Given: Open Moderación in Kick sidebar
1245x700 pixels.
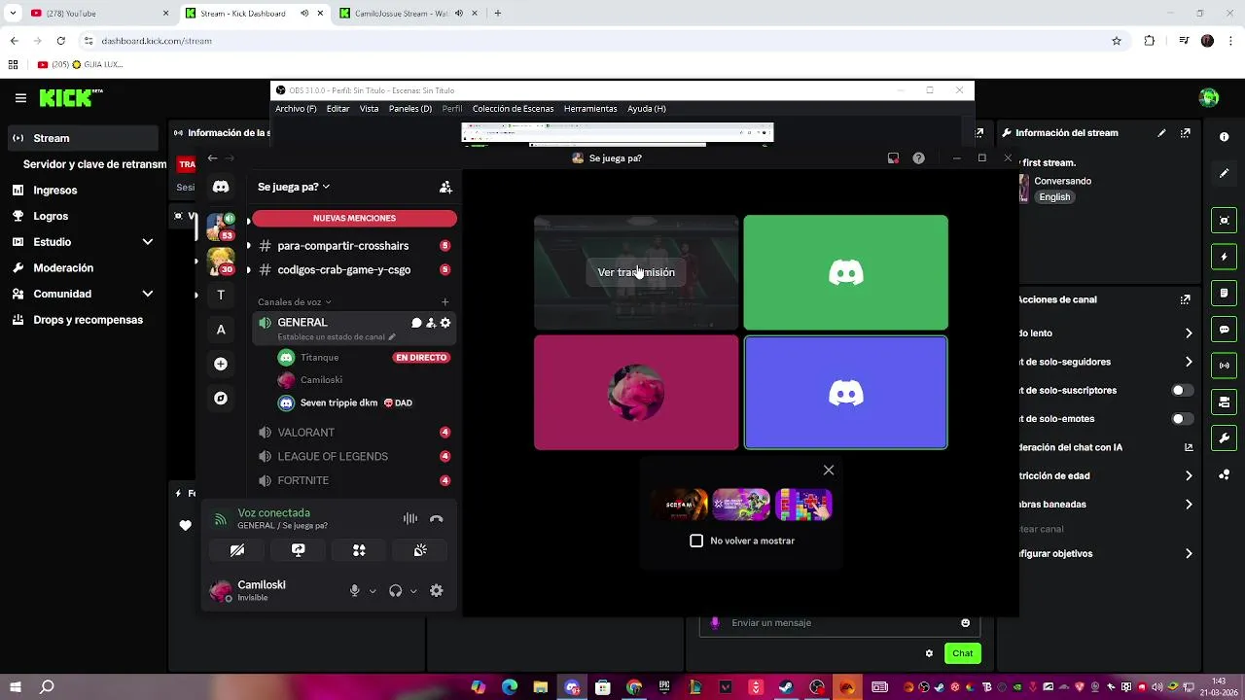Looking at the screenshot, I should point(82,268).
